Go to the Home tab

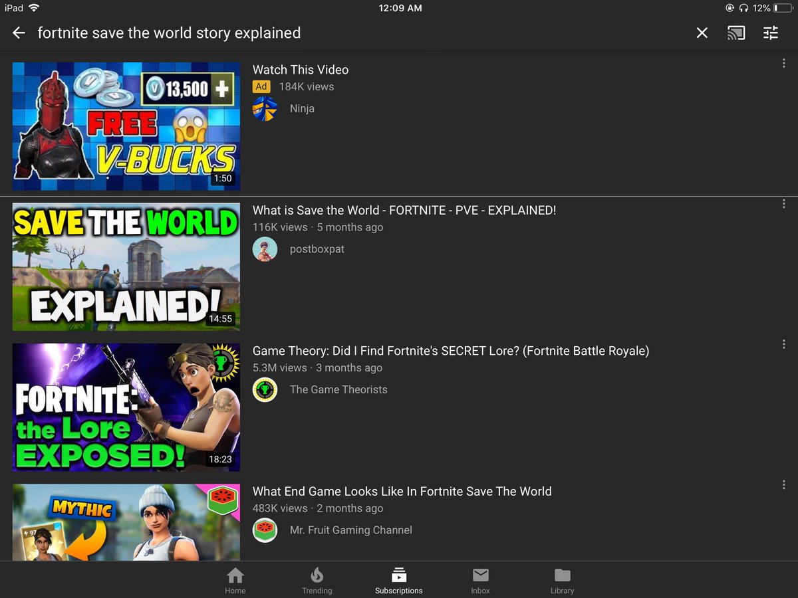click(235, 581)
